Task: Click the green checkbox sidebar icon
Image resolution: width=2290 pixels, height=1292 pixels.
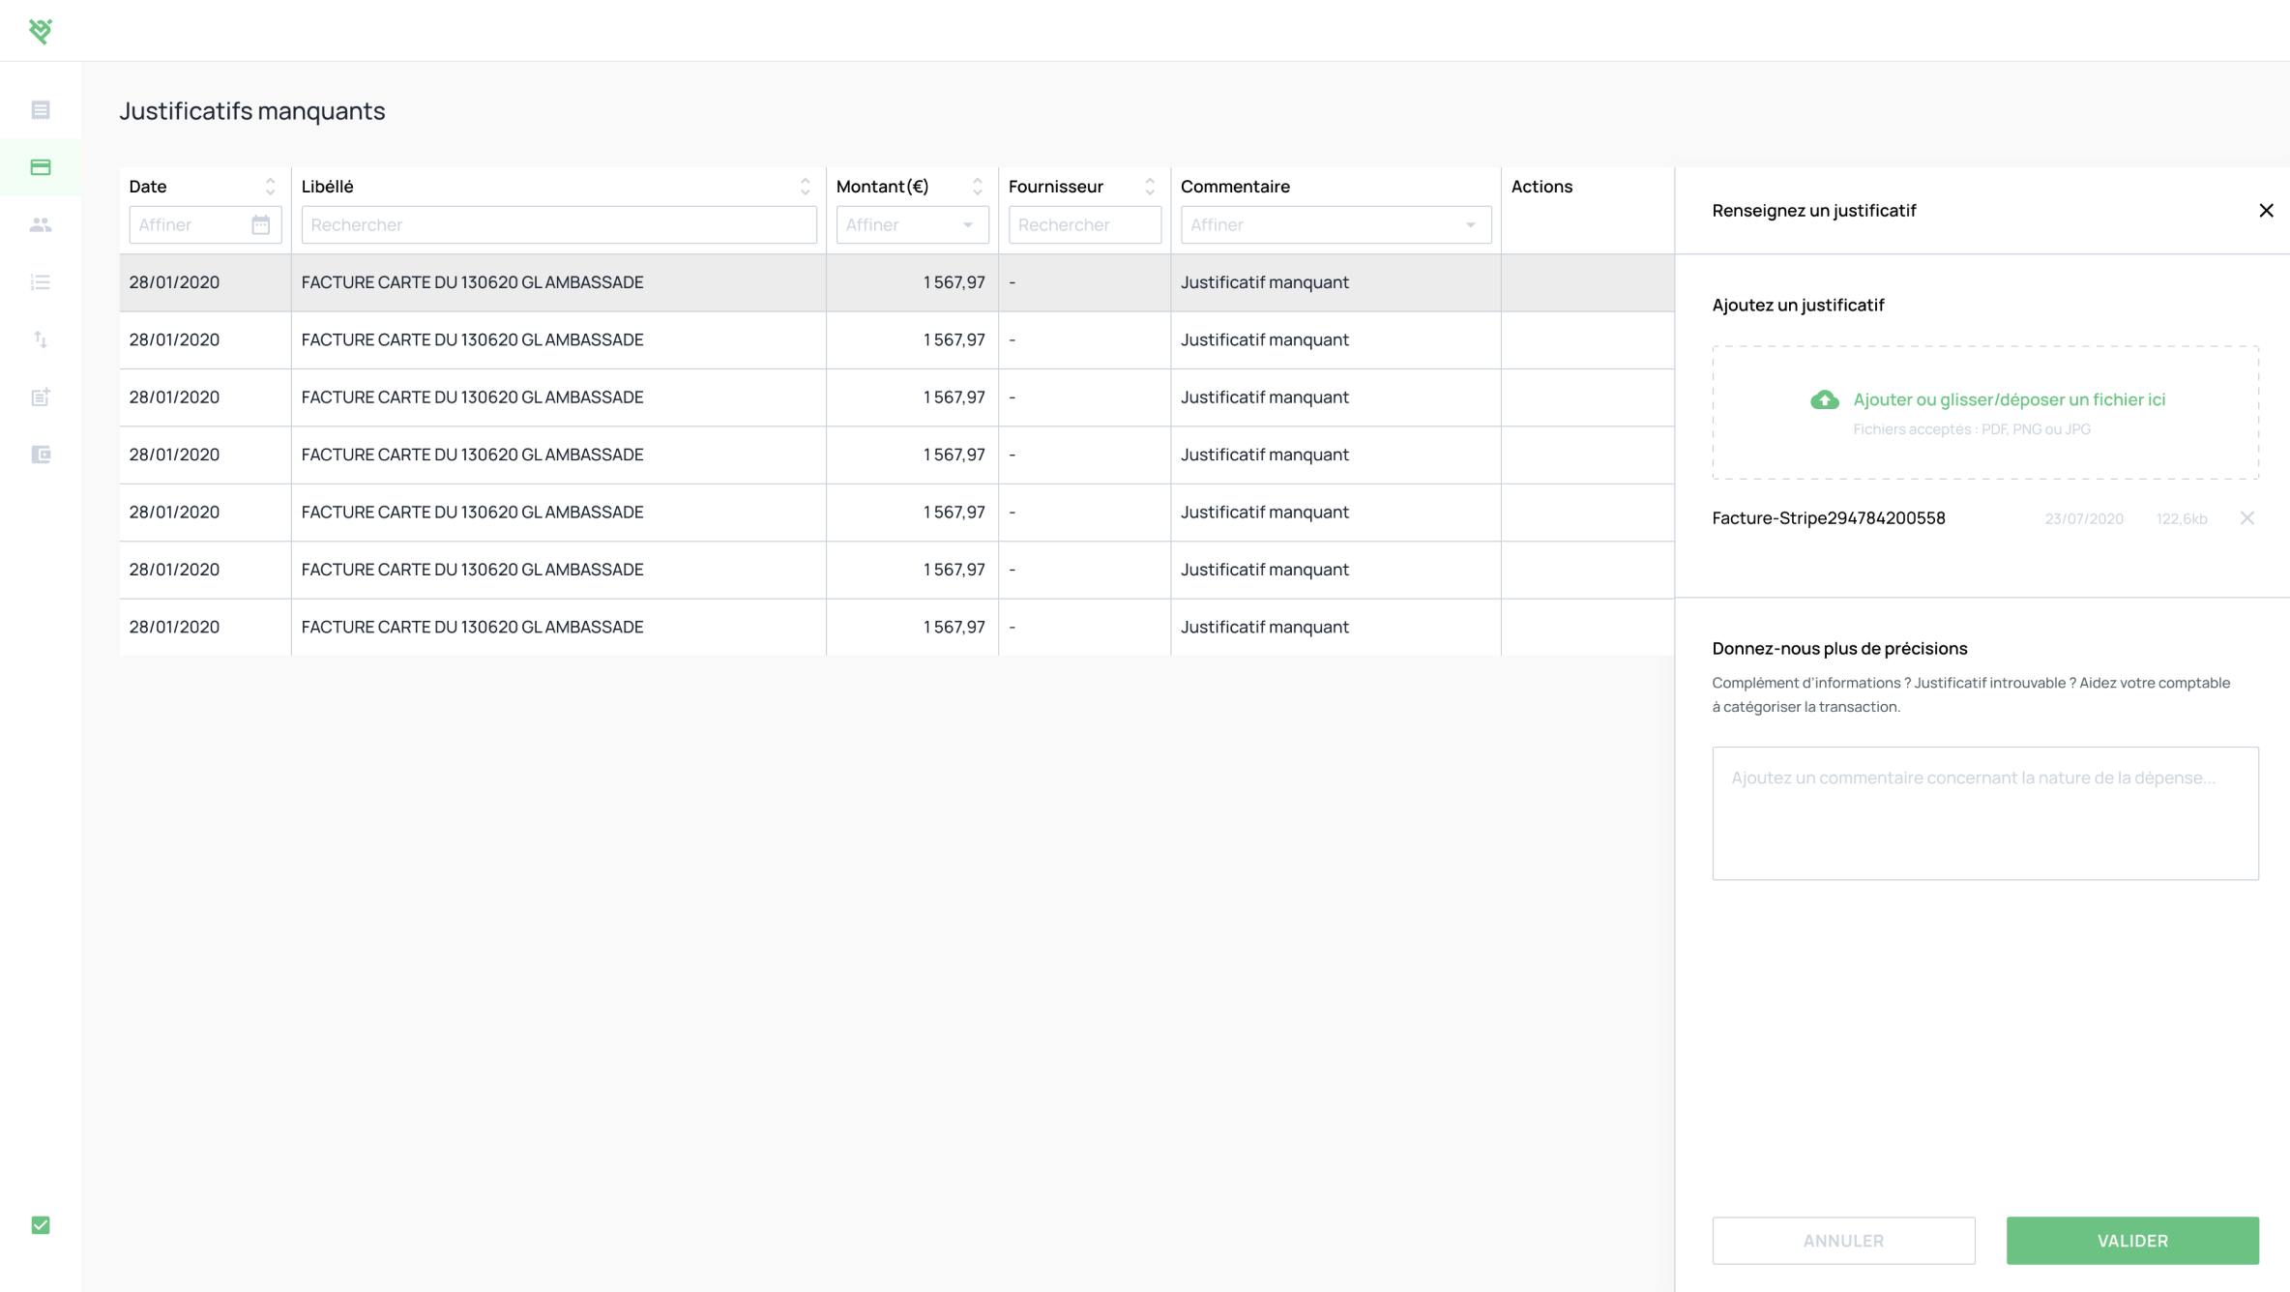Action: (x=41, y=1225)
